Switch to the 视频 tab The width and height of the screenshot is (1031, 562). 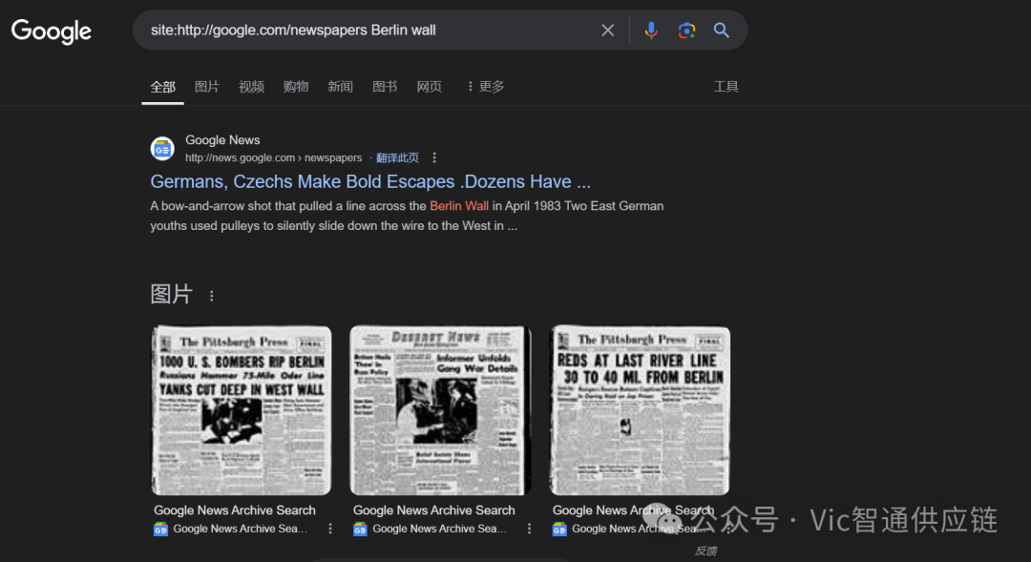click(x=251, y=87)
